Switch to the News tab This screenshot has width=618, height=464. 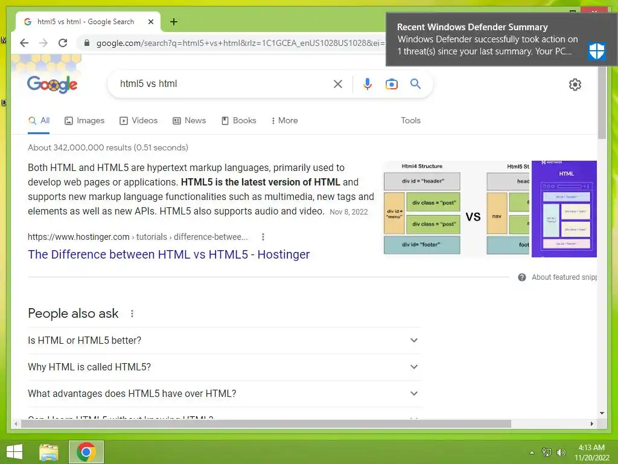pyautogui.click(x=189, y=121)
